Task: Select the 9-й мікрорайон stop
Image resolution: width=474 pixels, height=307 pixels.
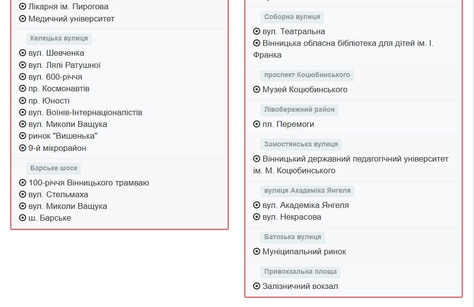Action: point(57,148)
